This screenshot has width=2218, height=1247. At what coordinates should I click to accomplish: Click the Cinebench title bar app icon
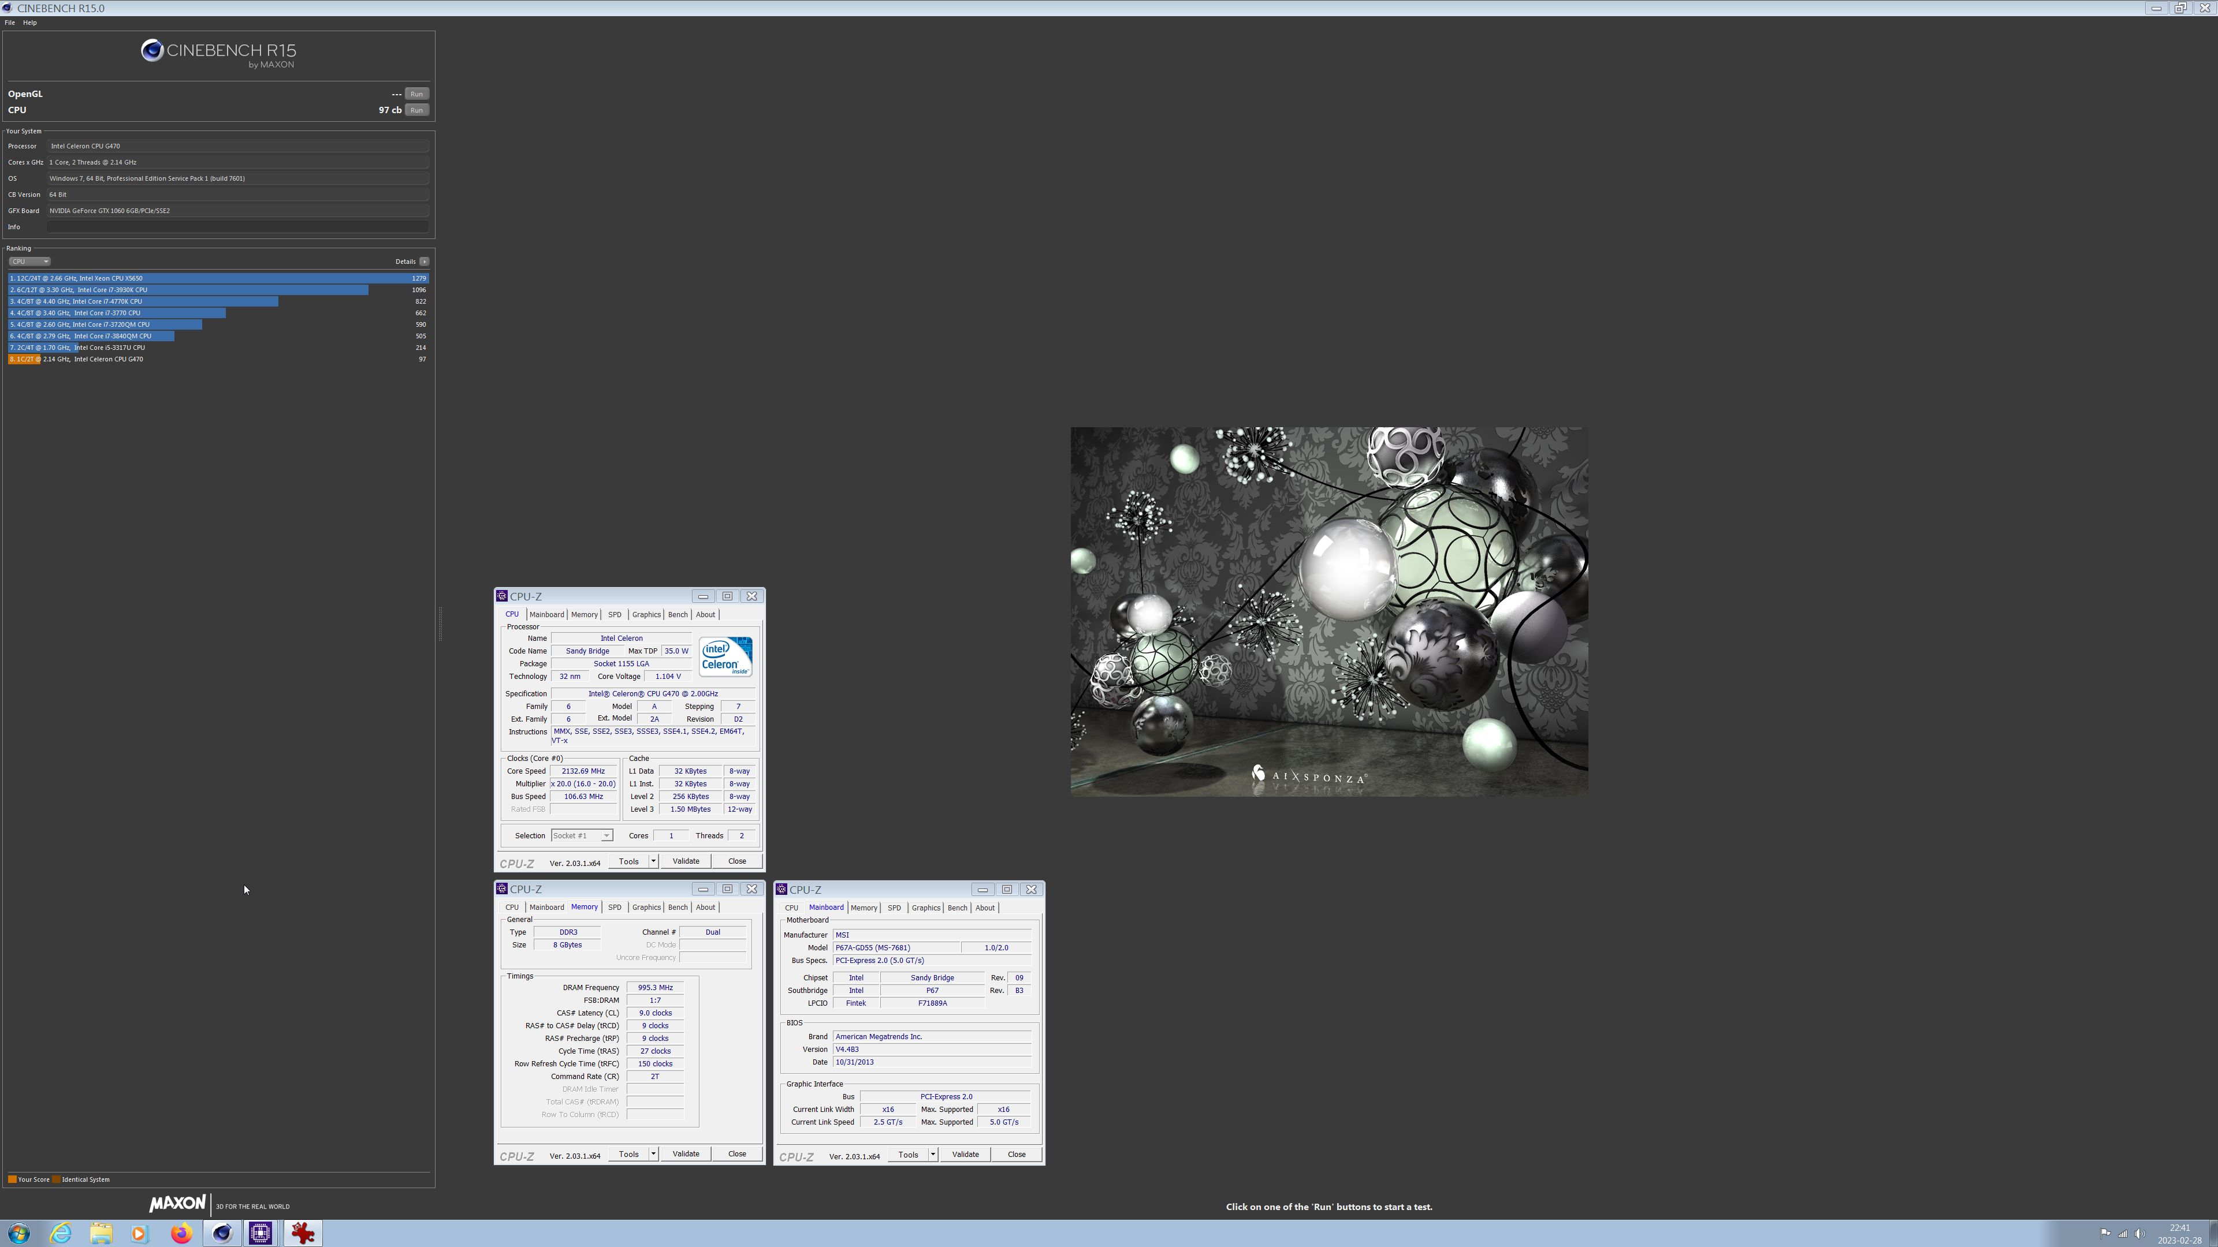click(7, 8)
